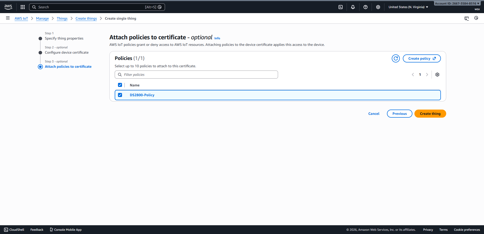The image size is (484, 234).
Task: Open the notifications bell
Action: [353, 7]
